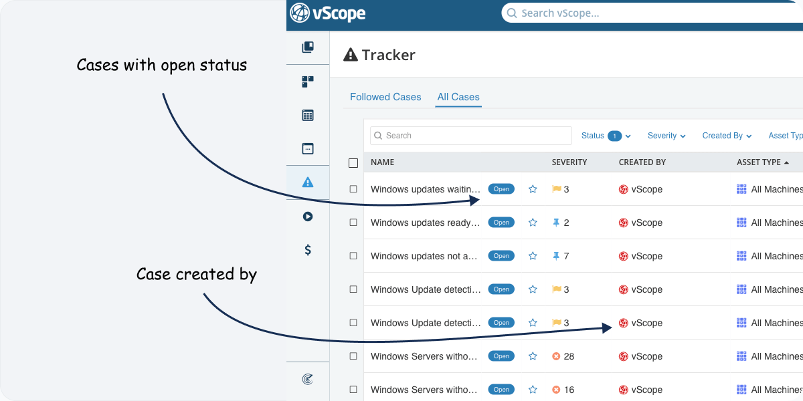Click the Open badge on 'Windows updates not a…'
The height and width of the screenshot is (401, 803).
[x=501, y=256]
